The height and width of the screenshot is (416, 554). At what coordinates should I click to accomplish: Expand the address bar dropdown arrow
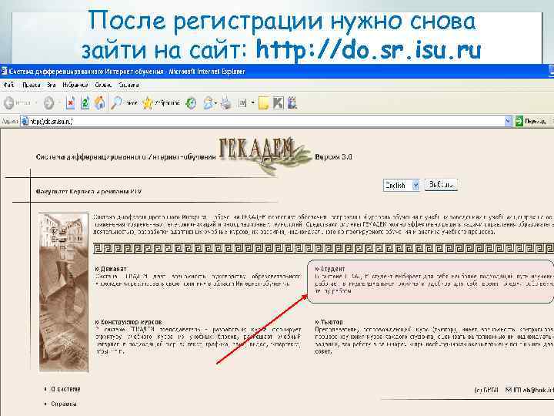[x=508, y=122]
